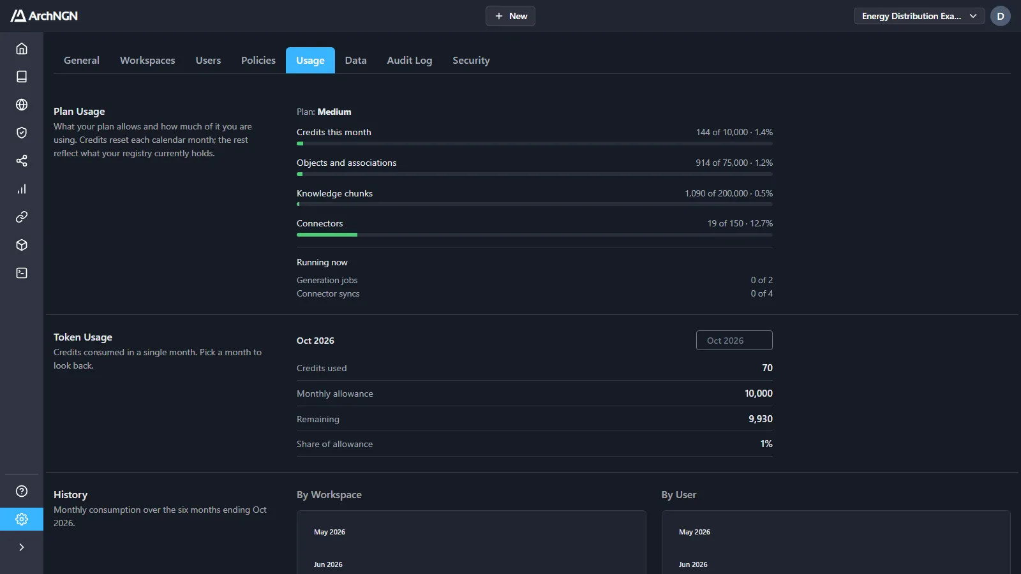This screenshot has height=574, width=1021.
Task: Open the cube package icon in sidebar
Action: click(x=22, y=245)
